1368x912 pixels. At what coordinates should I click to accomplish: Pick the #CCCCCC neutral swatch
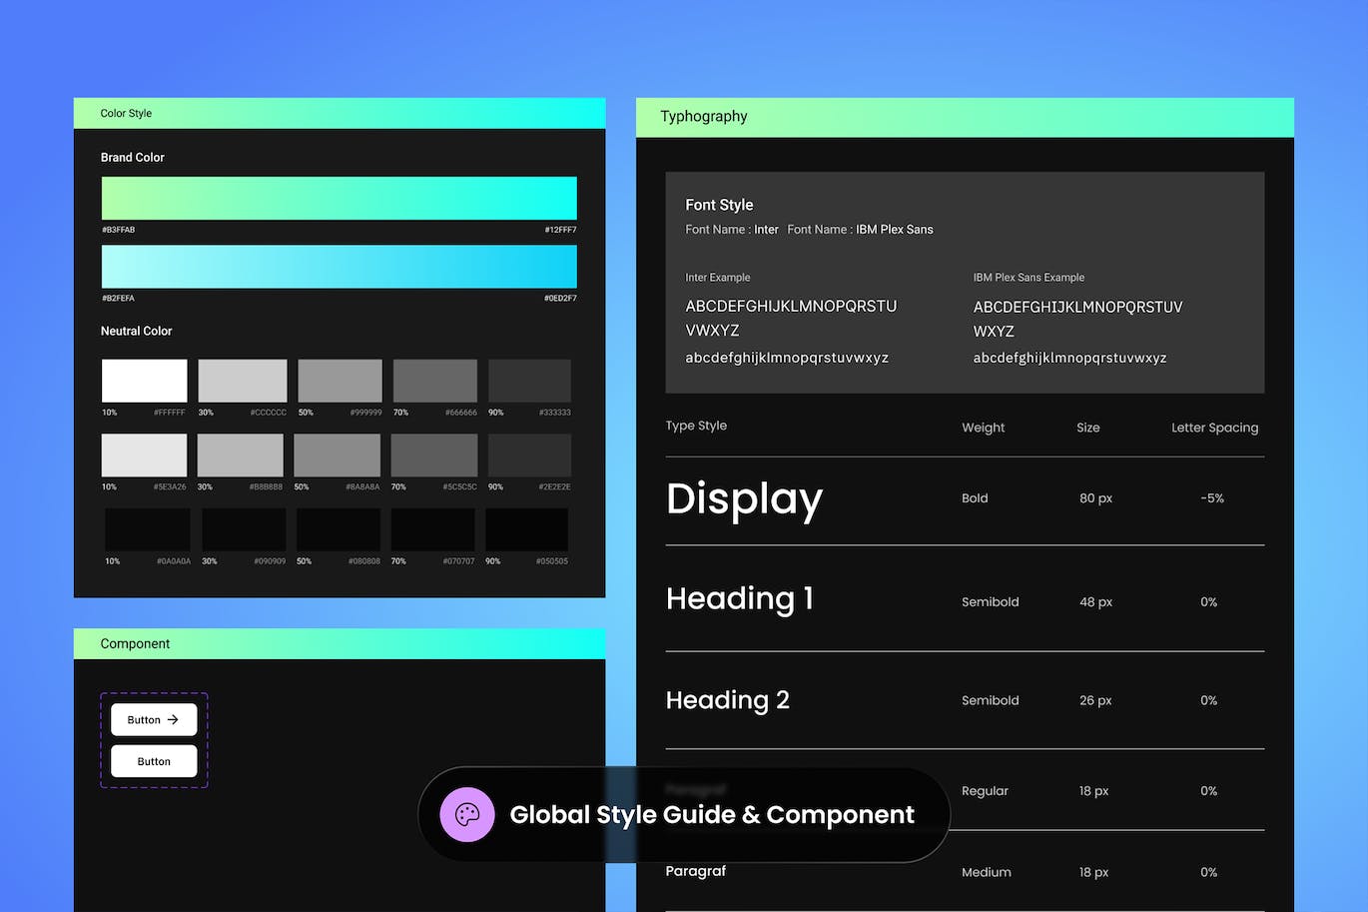point(243,381)
